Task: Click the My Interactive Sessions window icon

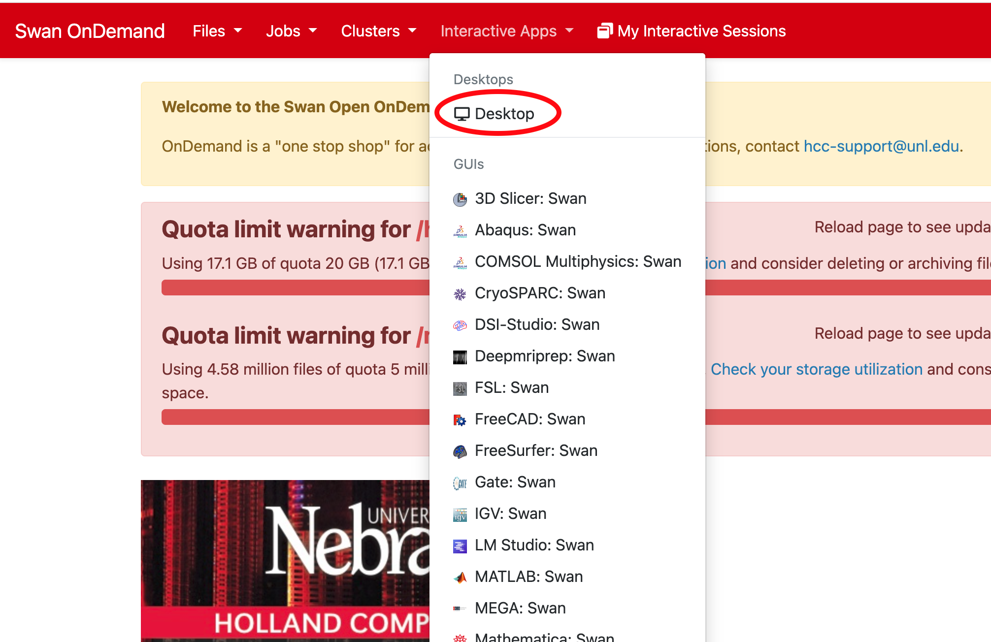Action: (604, 31)
